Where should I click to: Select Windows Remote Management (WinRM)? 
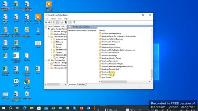(x=117, y=67)
